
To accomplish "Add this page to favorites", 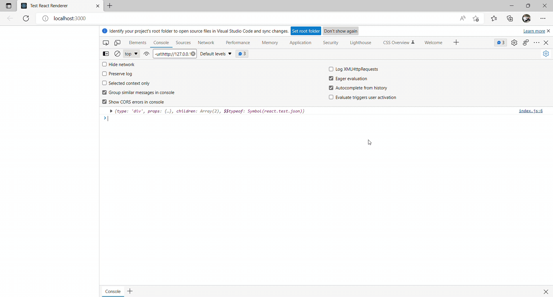I will (x=476, y=18).
